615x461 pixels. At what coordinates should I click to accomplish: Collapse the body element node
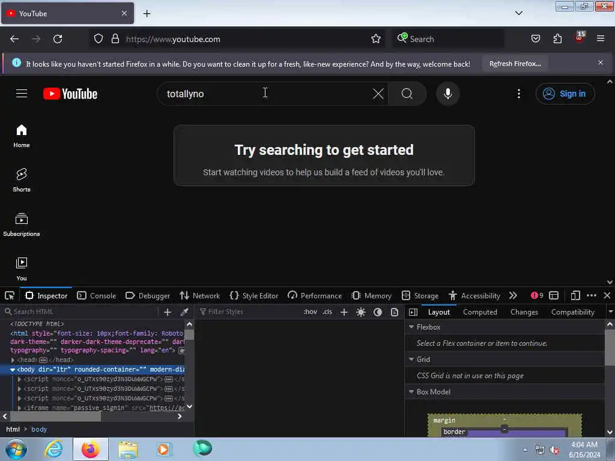click(x=13, y=369)
